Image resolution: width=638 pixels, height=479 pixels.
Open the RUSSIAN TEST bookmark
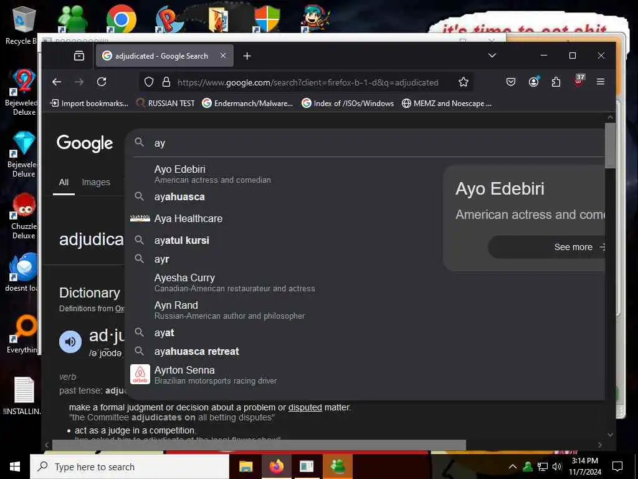(165, 104)
